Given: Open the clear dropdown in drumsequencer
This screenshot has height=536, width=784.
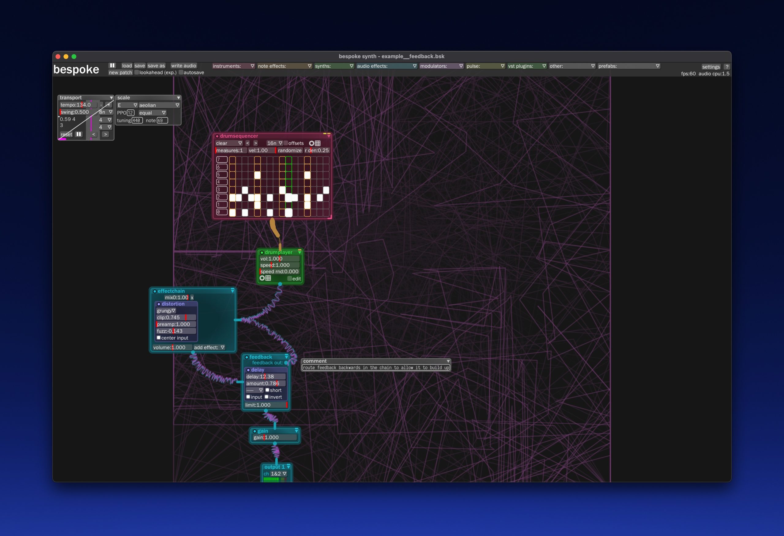Looking at the screenshot, I should 229,143.
